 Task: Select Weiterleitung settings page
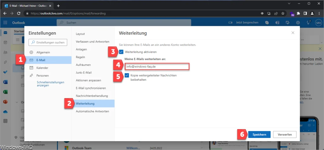93,103
